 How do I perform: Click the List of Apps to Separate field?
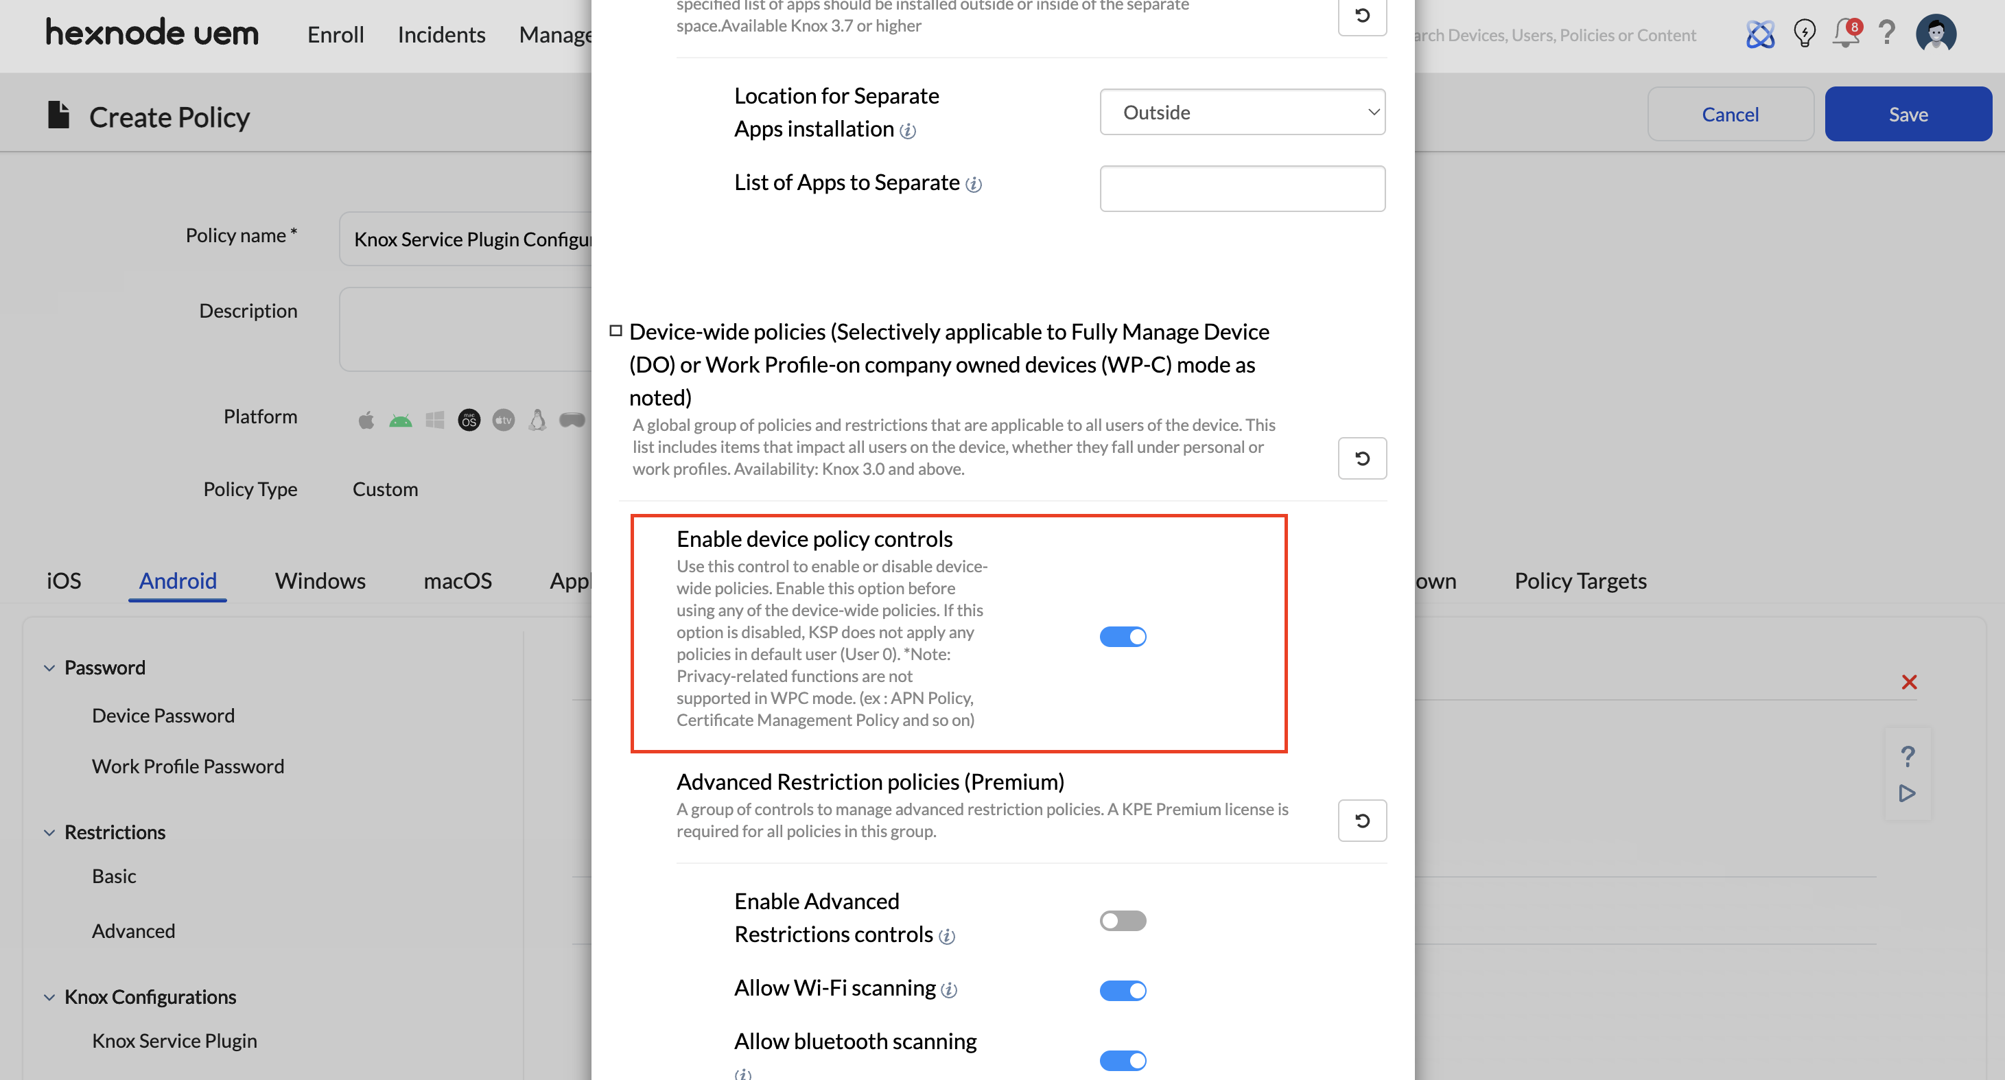pos(1242,188)
